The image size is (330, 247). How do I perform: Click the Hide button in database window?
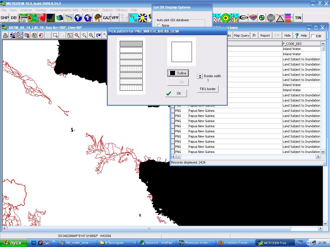pyautogui.click(x=287, y=35)
